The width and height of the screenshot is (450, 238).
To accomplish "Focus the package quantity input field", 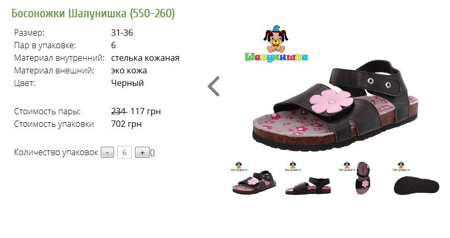I will [124, 152].
